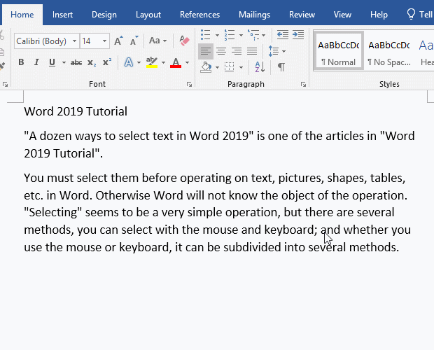Toggle italic formatting
Screen dimensions: 434x350
point(36,62)
